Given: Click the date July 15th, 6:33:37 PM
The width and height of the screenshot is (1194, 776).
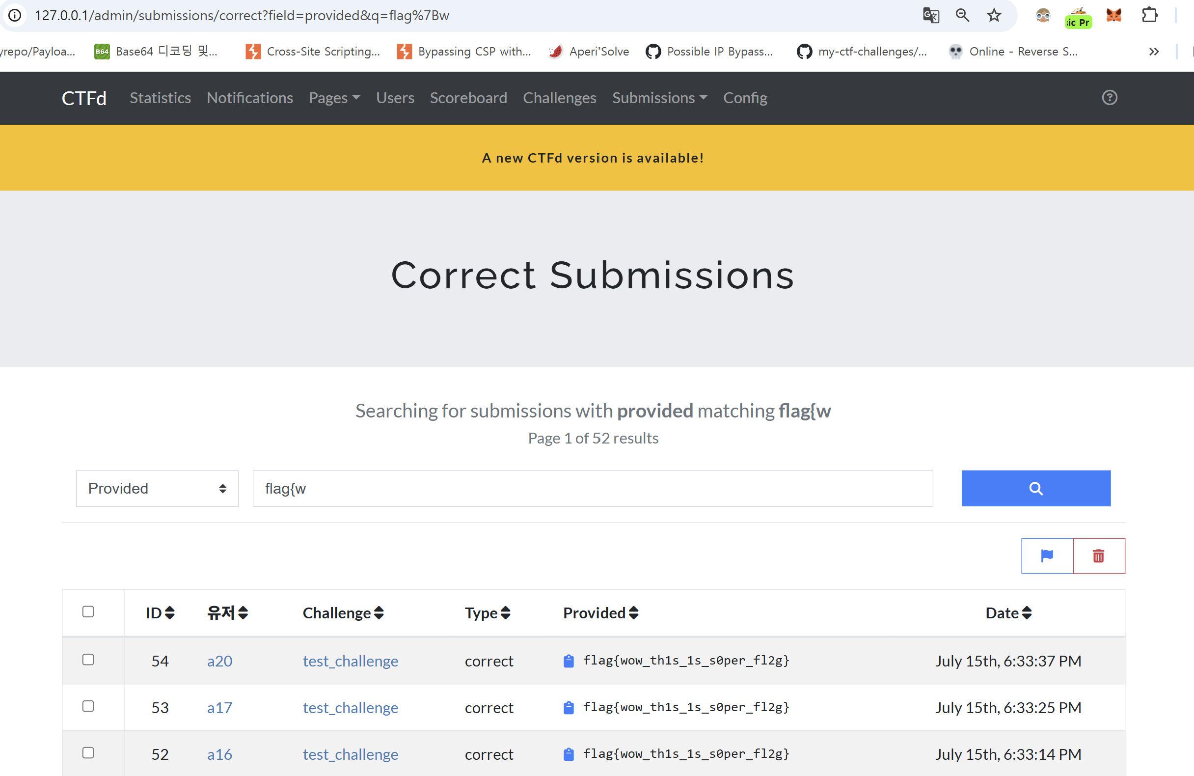Looking at the screenshot, I should tap(1008, 661).
